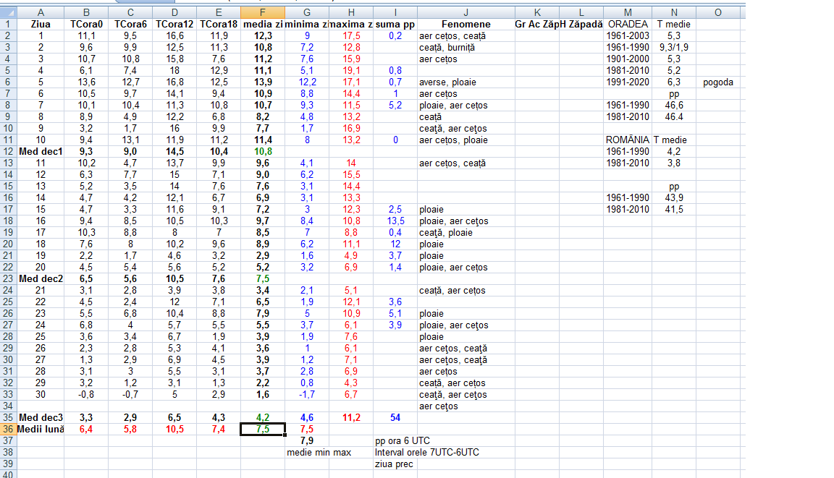Screen dimensions: 834x478
Task: Click the red '10,5' cell in row 36
Action: tap(174, 429)
